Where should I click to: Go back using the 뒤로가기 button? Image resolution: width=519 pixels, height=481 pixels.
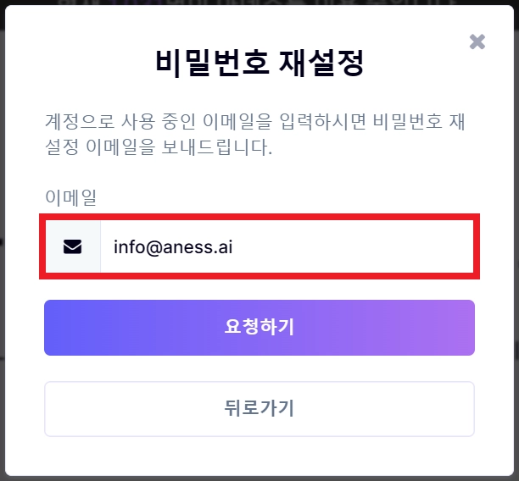click(259, 408)
